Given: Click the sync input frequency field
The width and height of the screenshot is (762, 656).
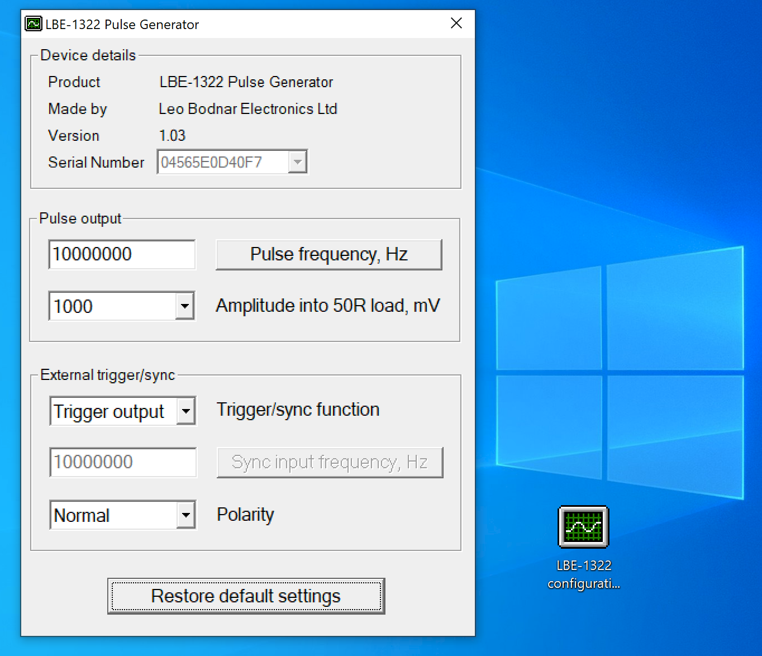Looking at the screenshot, I should click(x=123, y=462).
